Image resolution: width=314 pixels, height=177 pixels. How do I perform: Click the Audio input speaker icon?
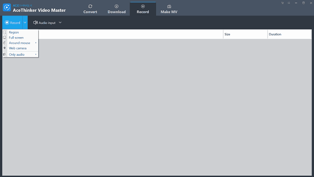[x=35, y=23]
